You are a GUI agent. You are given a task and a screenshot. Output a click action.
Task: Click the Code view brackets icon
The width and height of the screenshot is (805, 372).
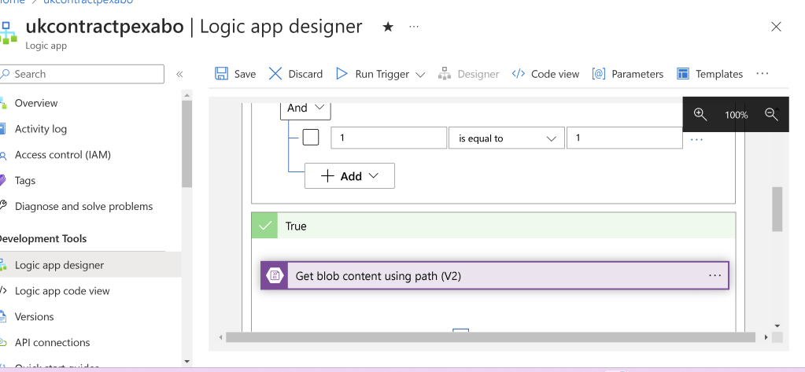[519, 74]
